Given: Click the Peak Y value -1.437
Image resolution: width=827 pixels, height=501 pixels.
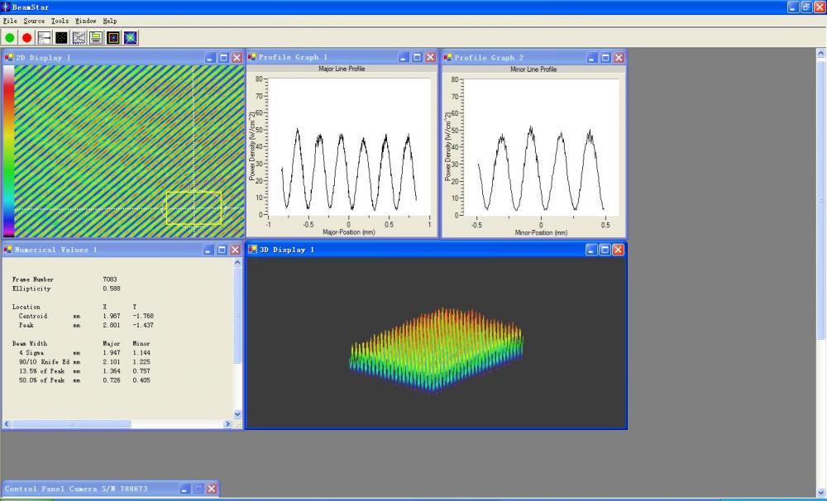Looking at the screenshot, I should (143, 325).
